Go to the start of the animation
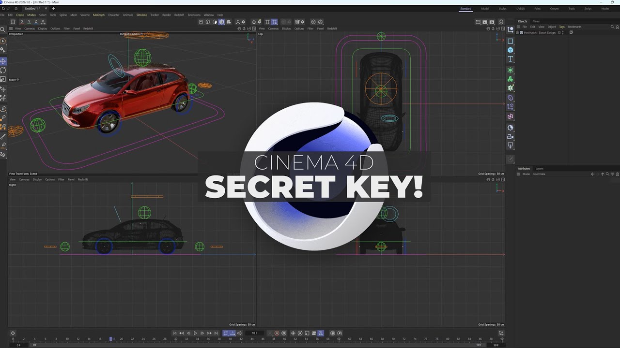The height and width of the screenshot is (348, 620). tap(175, 333)
